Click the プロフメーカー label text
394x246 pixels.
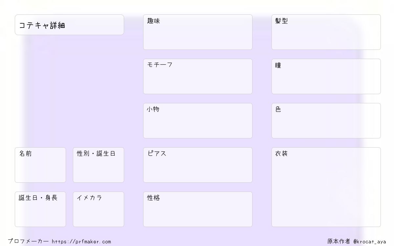(28, 241)
